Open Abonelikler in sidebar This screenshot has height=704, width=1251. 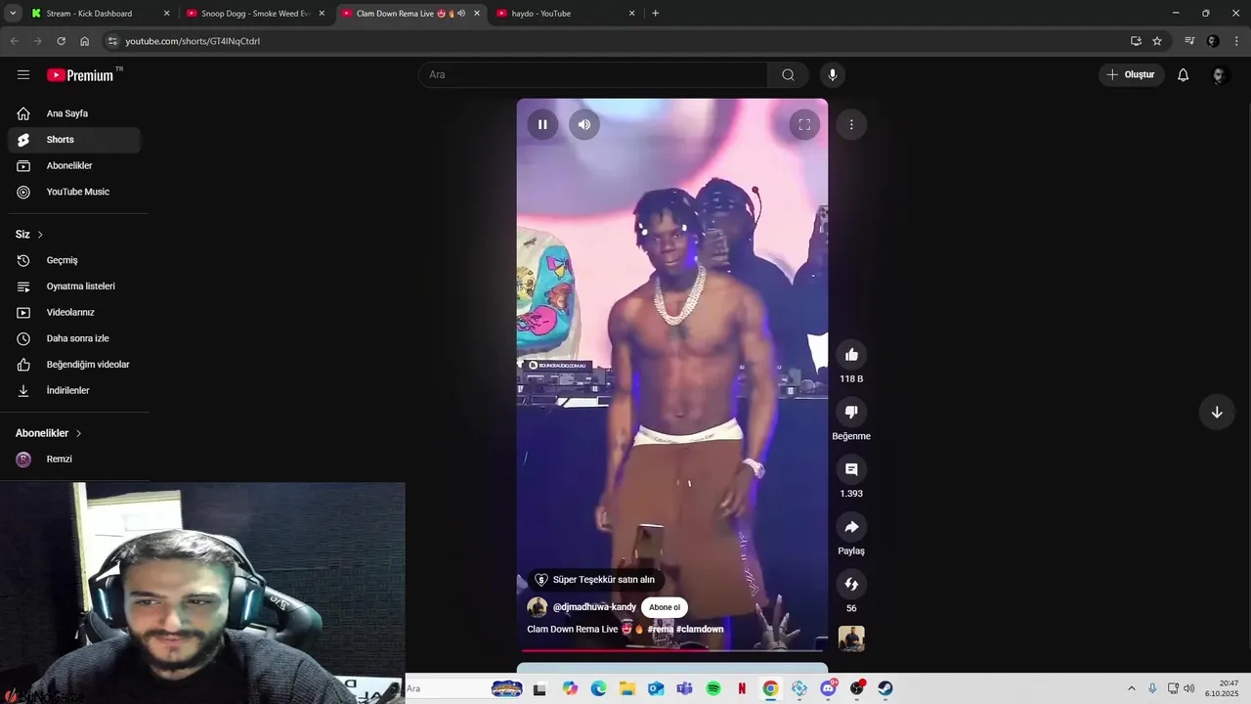coord(74,165)
